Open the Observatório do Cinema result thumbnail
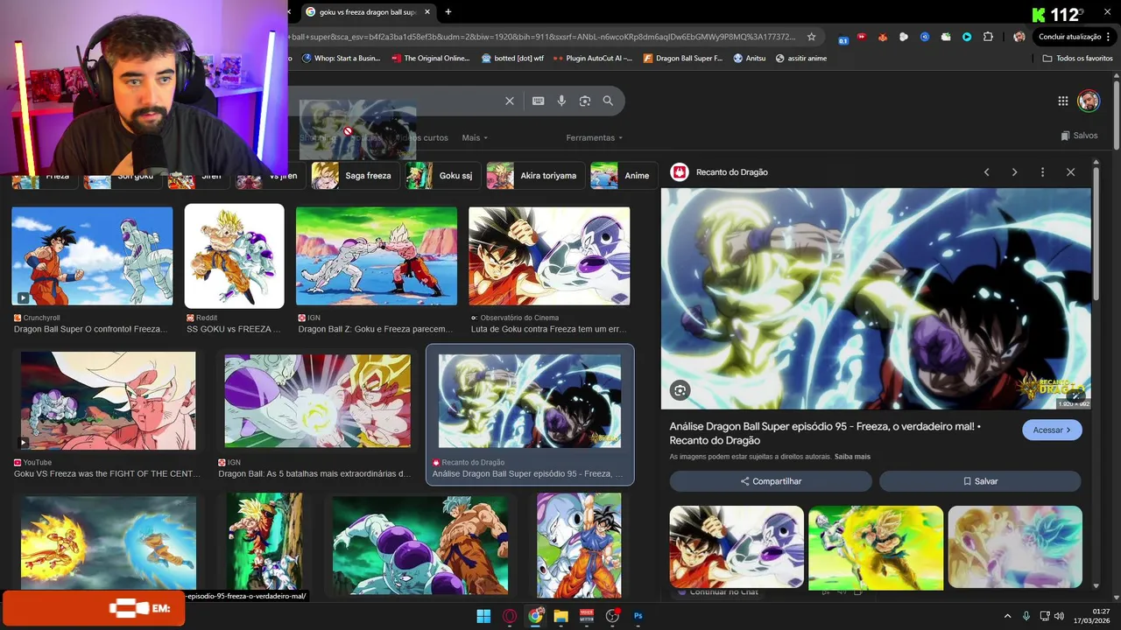1121x630 pixels. (549, 256)
